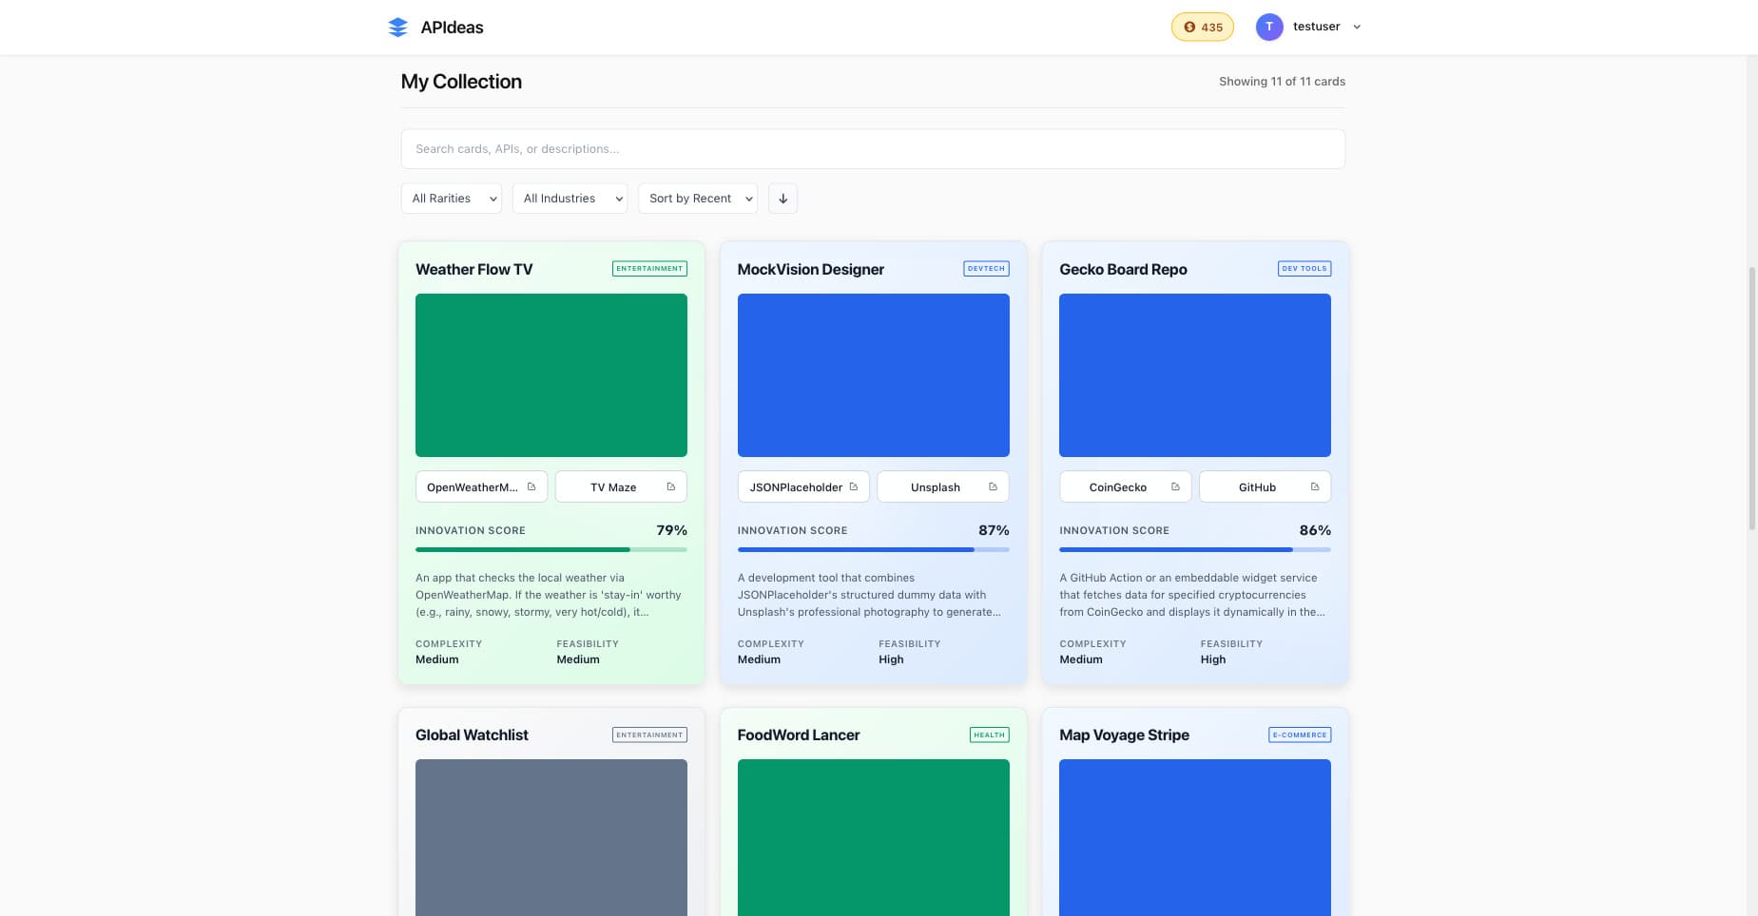Click the APIdeas stacked-layers logo icon

397,28
